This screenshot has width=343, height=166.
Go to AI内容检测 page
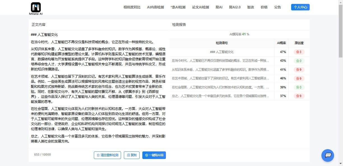click(x=155, y=7)
